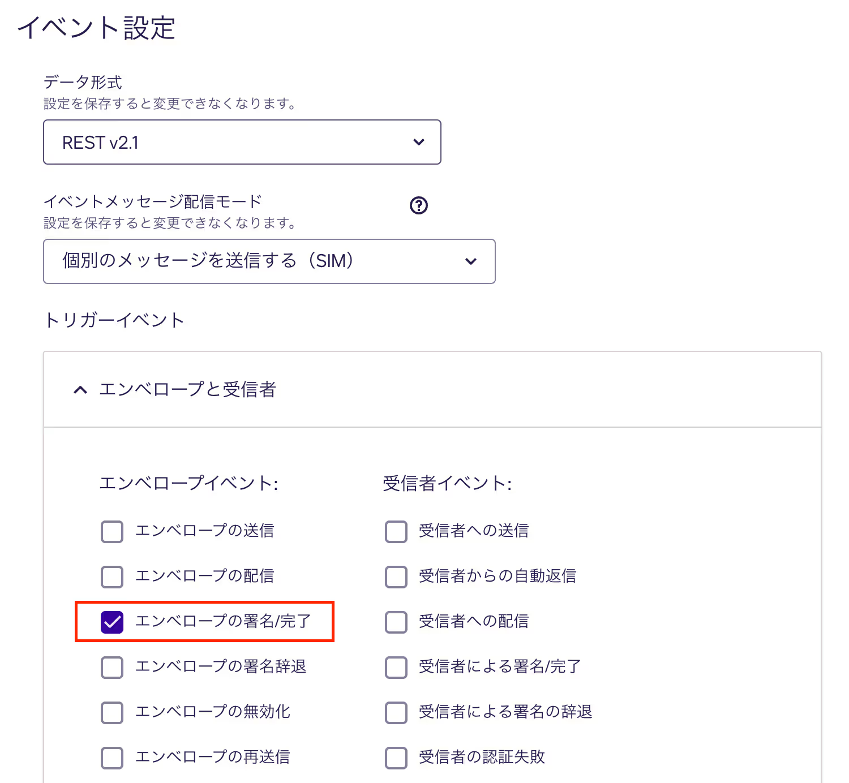Open the REST v2.1 data format dropdown
This screenshot has width=849, height=783.
pos(242,142)
